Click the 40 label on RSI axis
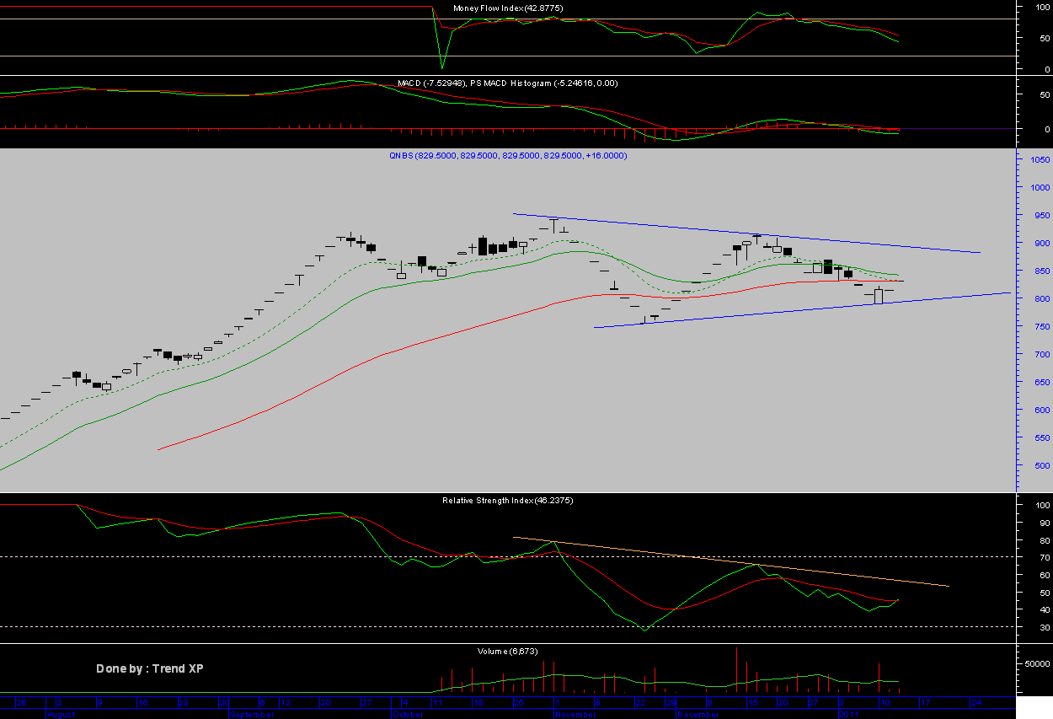 (1043, 609)
